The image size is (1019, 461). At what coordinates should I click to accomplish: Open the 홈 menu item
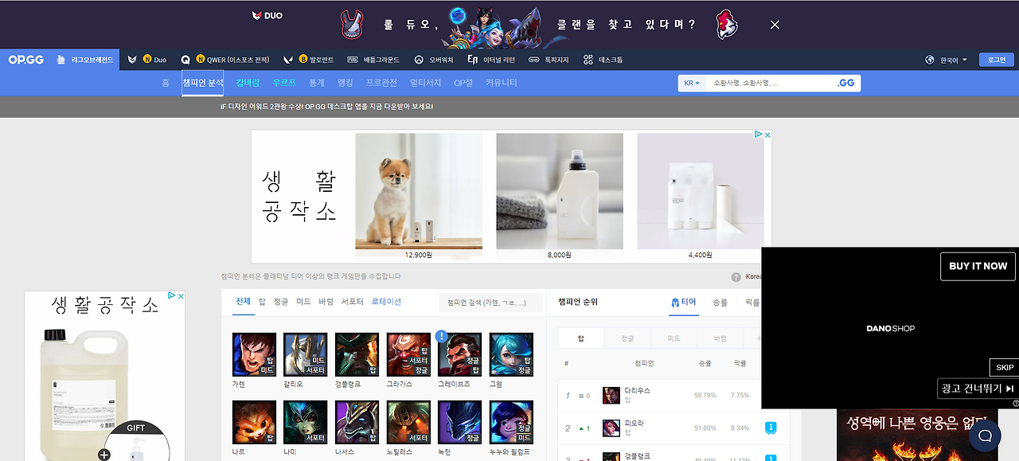click(x=166, y=83)
